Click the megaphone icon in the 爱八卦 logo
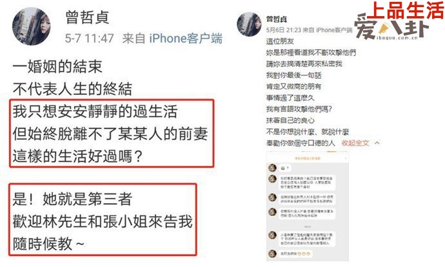Viewport: 445px width, 267px height. click(x=384, y=28)
